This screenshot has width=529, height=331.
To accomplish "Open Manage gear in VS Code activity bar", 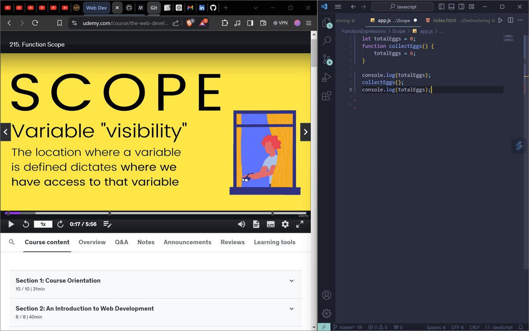I will click(327, 313).
